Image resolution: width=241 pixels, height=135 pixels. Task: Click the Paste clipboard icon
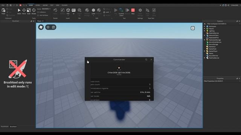3,10
